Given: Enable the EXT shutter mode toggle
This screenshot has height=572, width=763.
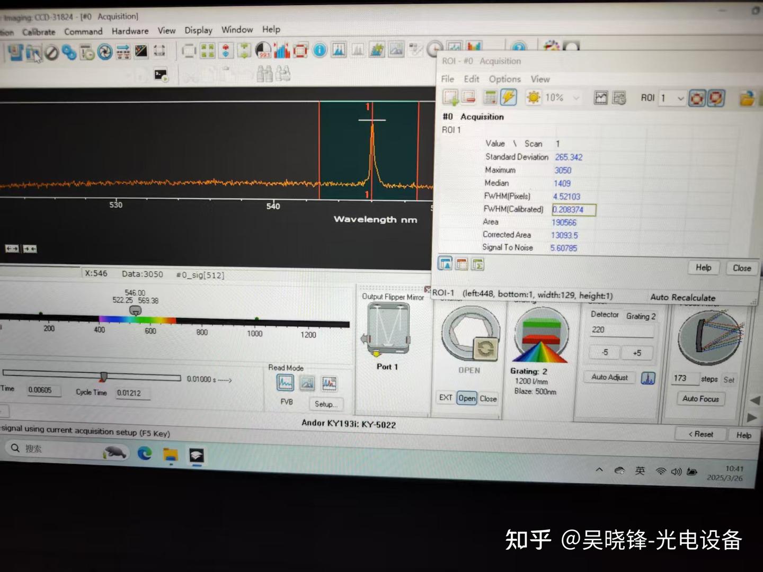Looking at the screenshot, I should point(446,398).
